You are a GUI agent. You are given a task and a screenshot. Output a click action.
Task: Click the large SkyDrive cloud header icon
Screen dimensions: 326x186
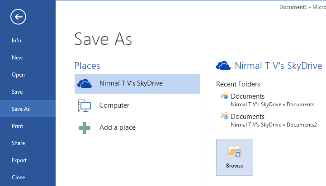point(223,65)
